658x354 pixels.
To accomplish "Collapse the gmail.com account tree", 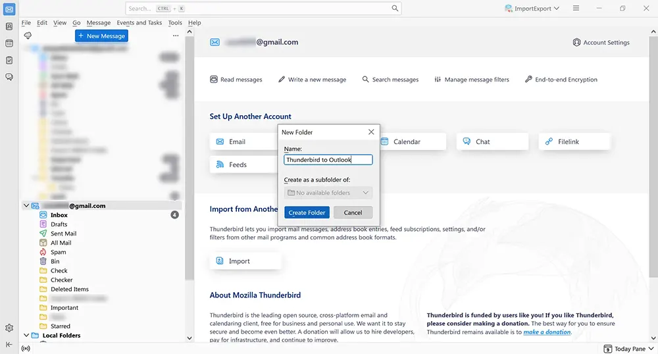I will pos(26,205).
